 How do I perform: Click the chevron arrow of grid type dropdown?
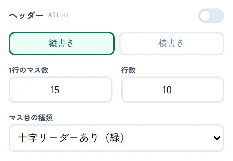coord(217,138)
